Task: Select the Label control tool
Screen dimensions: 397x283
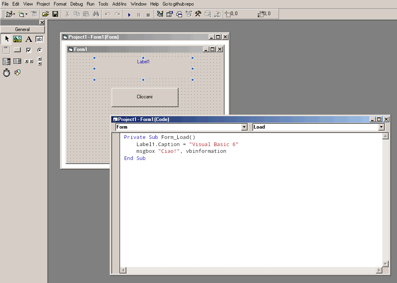Action: click(29, 39)
